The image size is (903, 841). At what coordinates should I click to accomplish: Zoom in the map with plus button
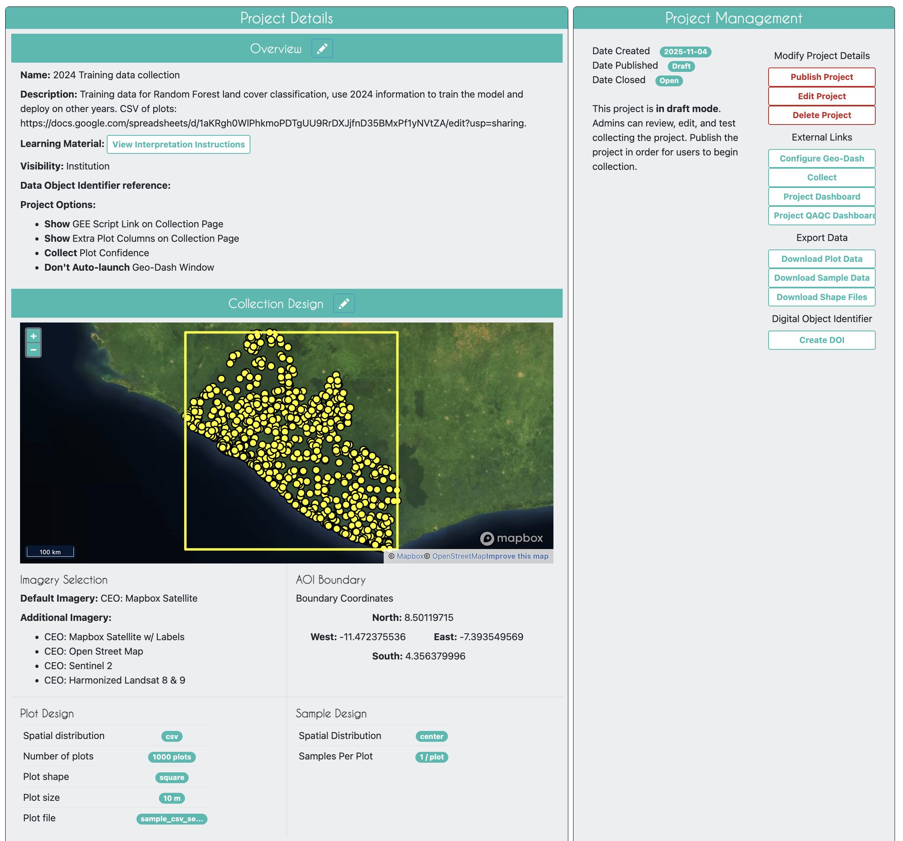(x=33, y=336)
